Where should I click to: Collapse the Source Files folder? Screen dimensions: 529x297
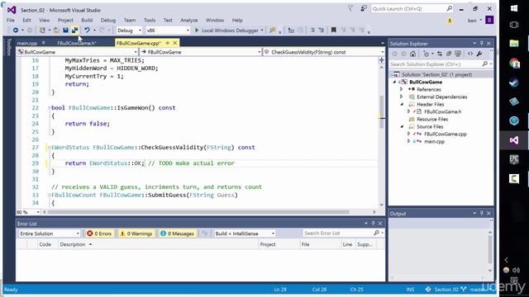(402, 126)
